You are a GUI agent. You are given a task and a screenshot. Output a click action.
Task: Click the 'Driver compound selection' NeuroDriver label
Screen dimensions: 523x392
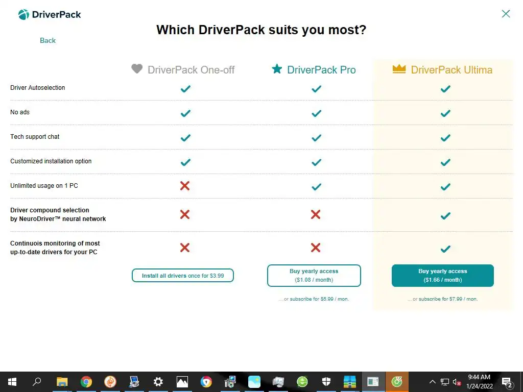coord(58,215)
